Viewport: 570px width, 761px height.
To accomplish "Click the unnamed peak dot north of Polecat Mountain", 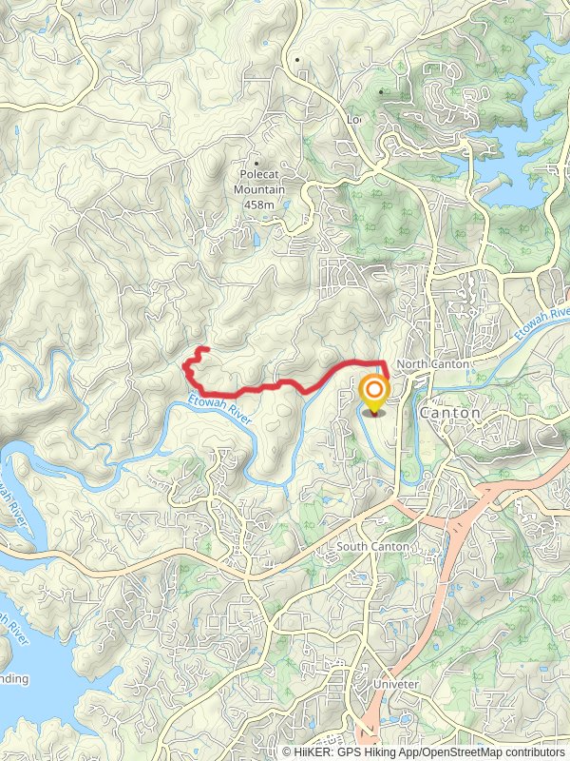I will 297,60.
